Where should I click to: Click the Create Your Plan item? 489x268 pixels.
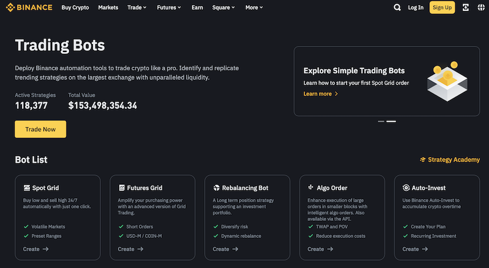click(x=424, y=226)
